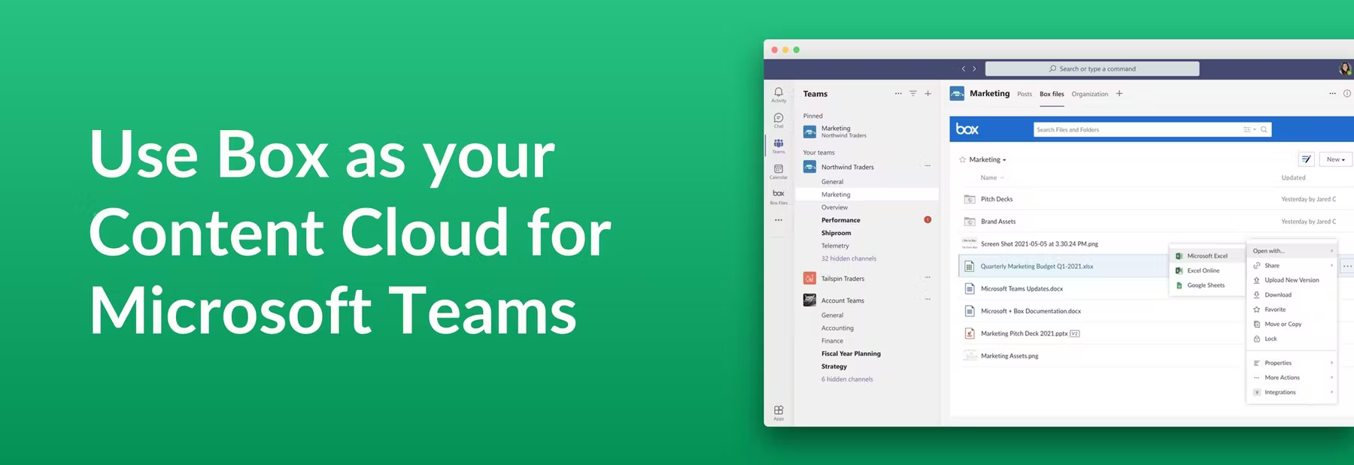Click the filter icon in Teams panel
1354x465 pixels.
point(913,94)
